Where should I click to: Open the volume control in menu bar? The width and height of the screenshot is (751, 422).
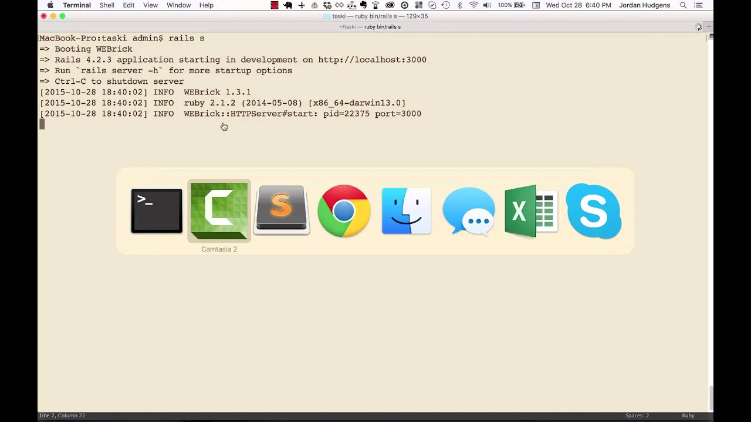tap(487, 5)
